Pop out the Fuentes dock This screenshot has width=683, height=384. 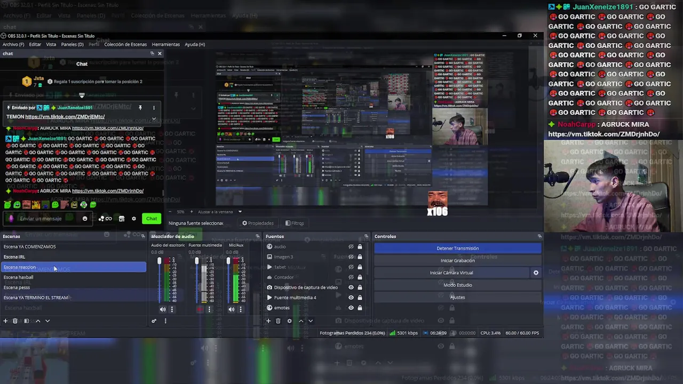[366, 236]
